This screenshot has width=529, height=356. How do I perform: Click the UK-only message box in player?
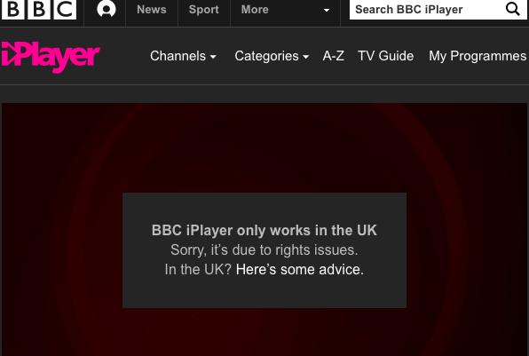pyautogui.click(x=264, y=250)
